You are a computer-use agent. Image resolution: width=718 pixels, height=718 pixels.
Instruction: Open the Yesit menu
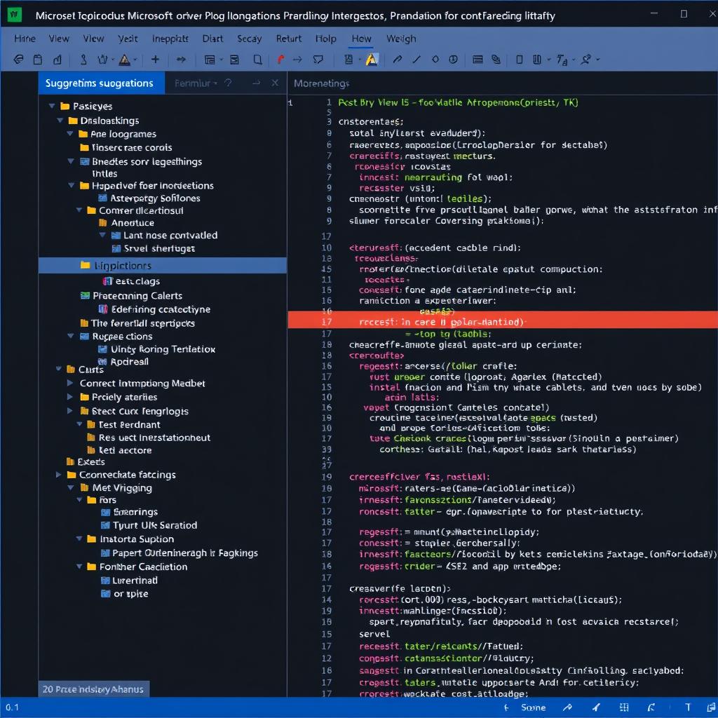click(128, 39)
